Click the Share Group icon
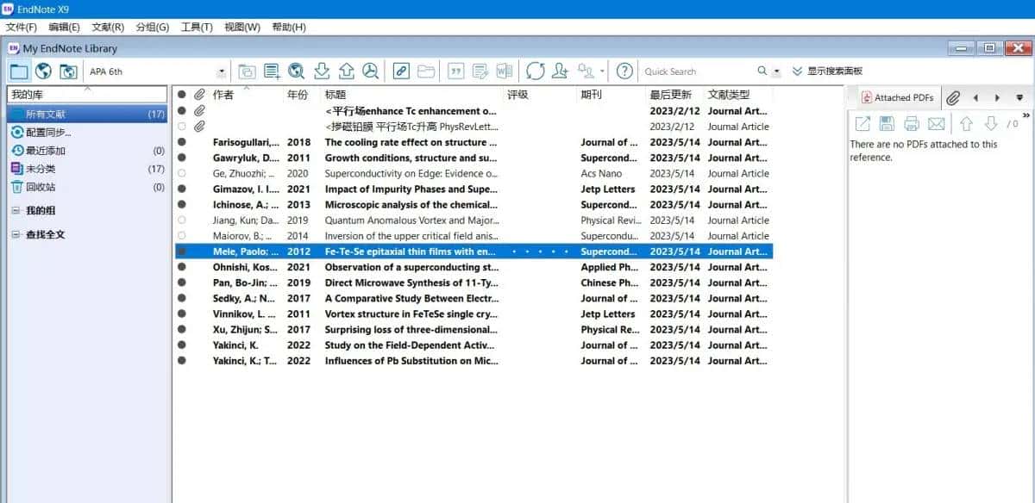The image size is (1035, 503). click(586, 71)
